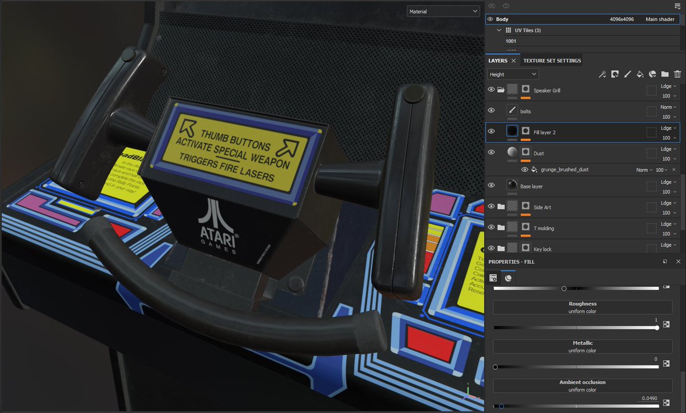Open grunge_brushed_dust Norm blend dropdown

[644, 170]
